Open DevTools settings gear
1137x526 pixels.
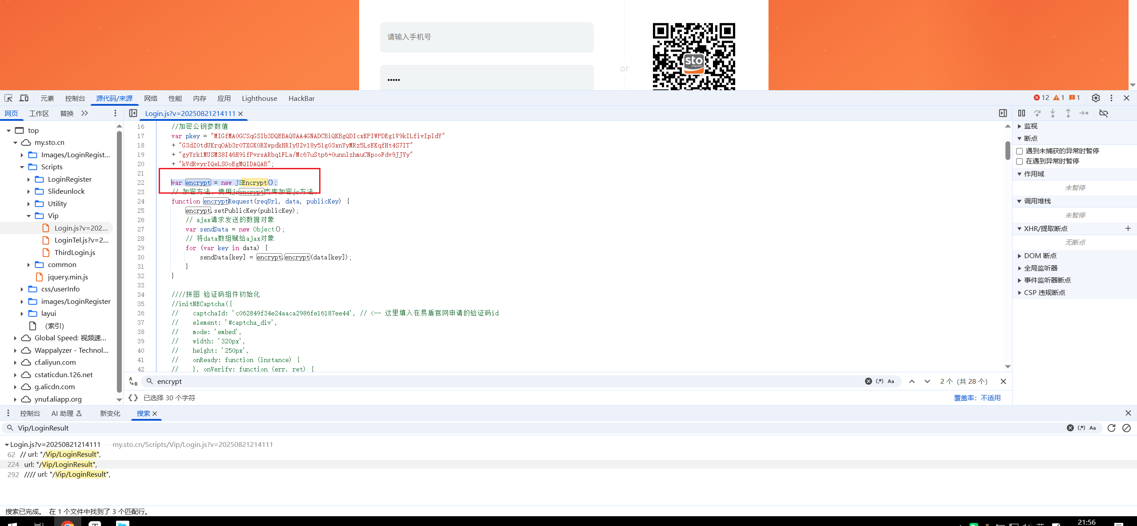[1096, 98]
